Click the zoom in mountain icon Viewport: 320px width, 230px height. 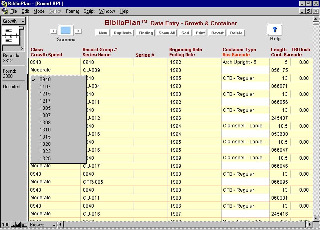[18, 225]
